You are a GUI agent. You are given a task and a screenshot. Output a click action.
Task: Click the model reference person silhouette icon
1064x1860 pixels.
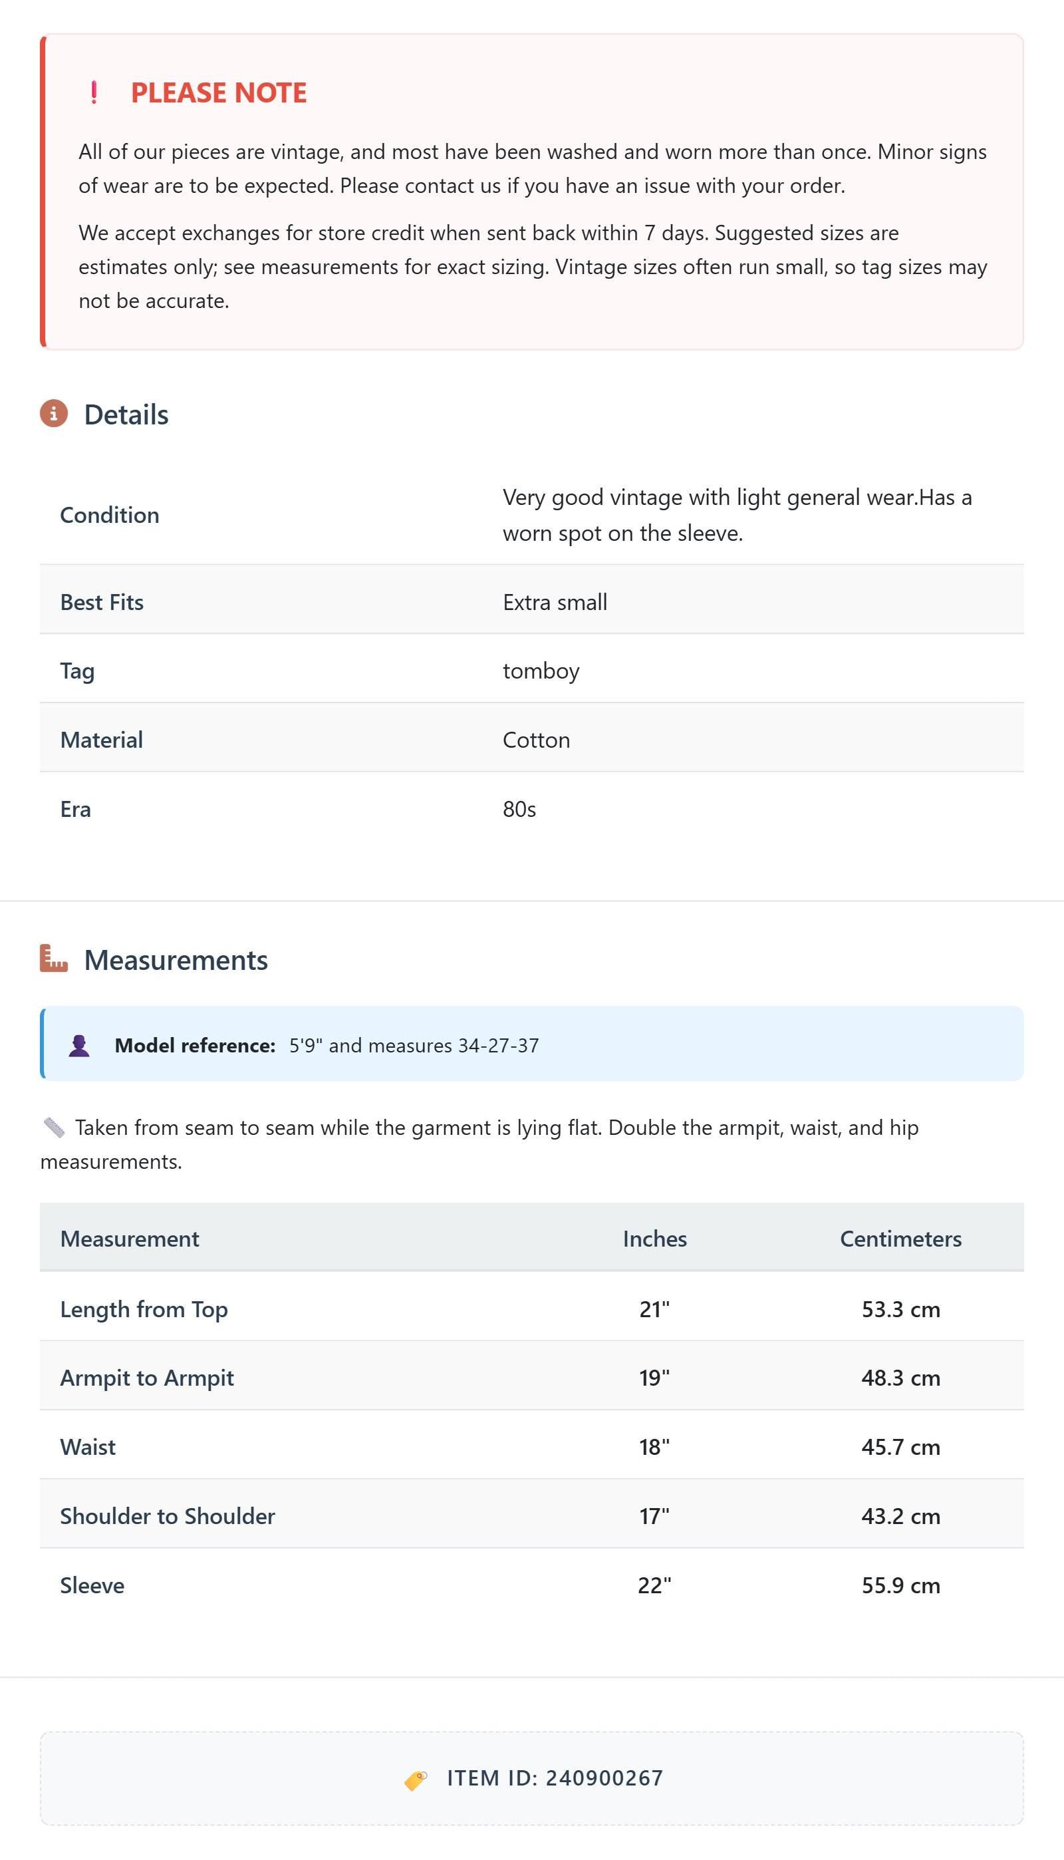click(x=79, y=1045)
